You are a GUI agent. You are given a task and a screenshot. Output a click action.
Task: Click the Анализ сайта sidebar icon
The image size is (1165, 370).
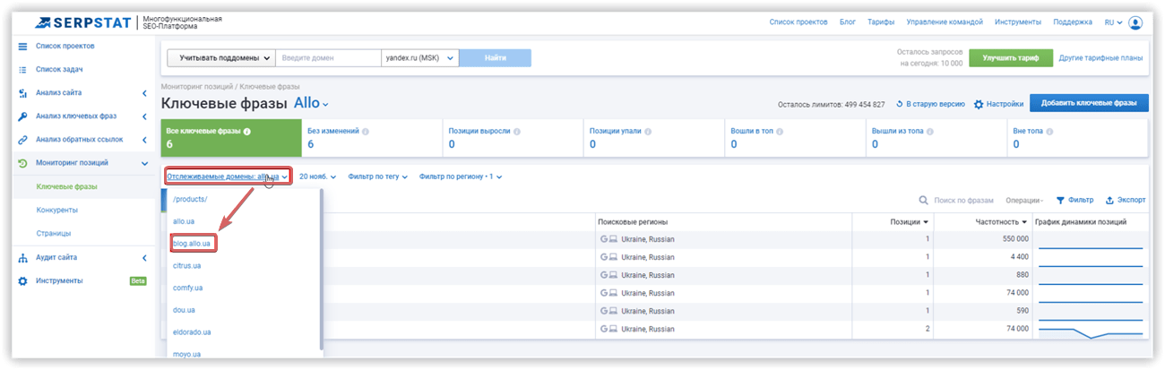[22, 92]
